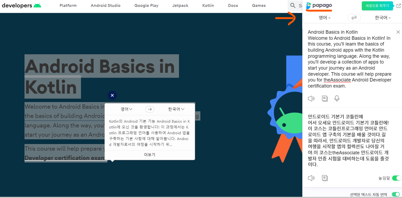The image size is (402, 198).
Task: Click the popup's translated Korean text
Action: click(150, 133)
